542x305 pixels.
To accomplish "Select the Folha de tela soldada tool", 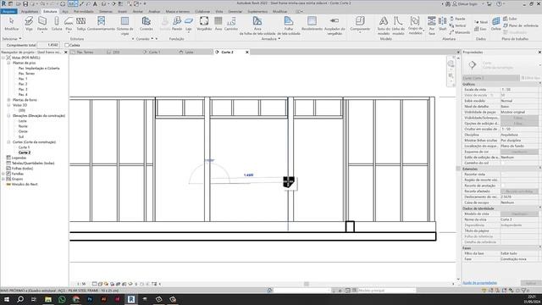I will 289,25.
